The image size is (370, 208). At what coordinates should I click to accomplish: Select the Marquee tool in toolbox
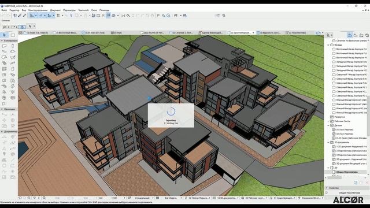tap(13, 35)
